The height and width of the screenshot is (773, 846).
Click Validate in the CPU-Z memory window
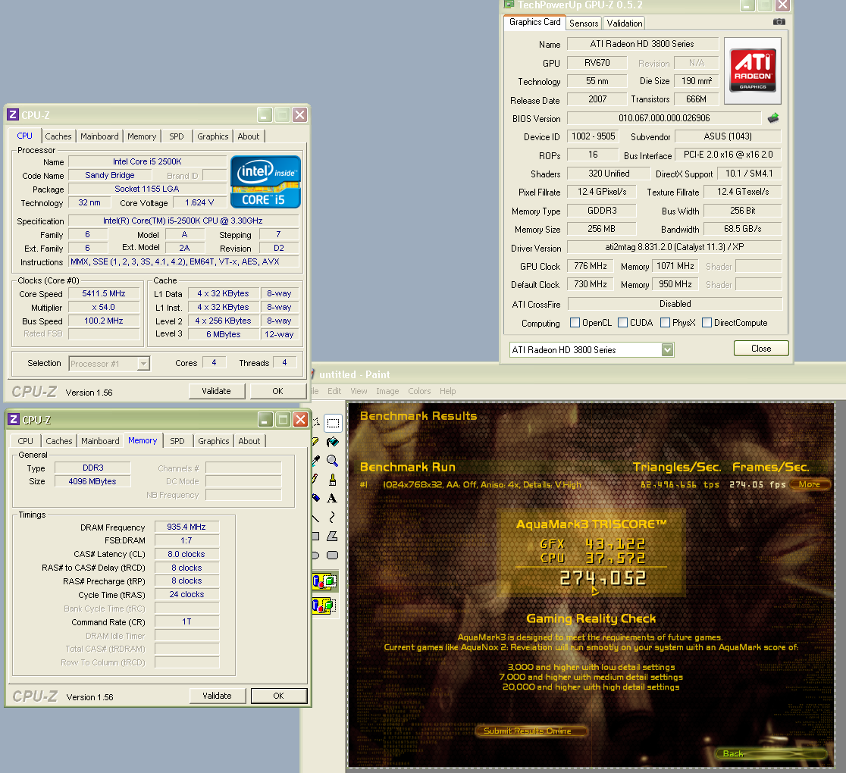coord(217,696)
